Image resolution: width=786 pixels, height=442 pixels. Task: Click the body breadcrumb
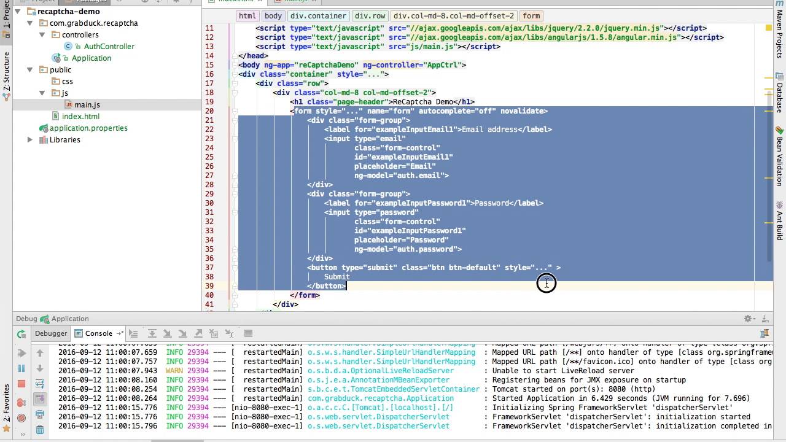point(273,16)
